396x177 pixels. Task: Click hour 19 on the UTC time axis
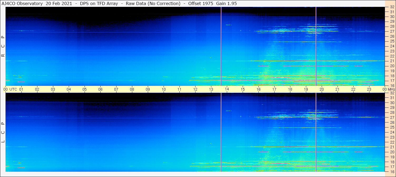point(306,89)
